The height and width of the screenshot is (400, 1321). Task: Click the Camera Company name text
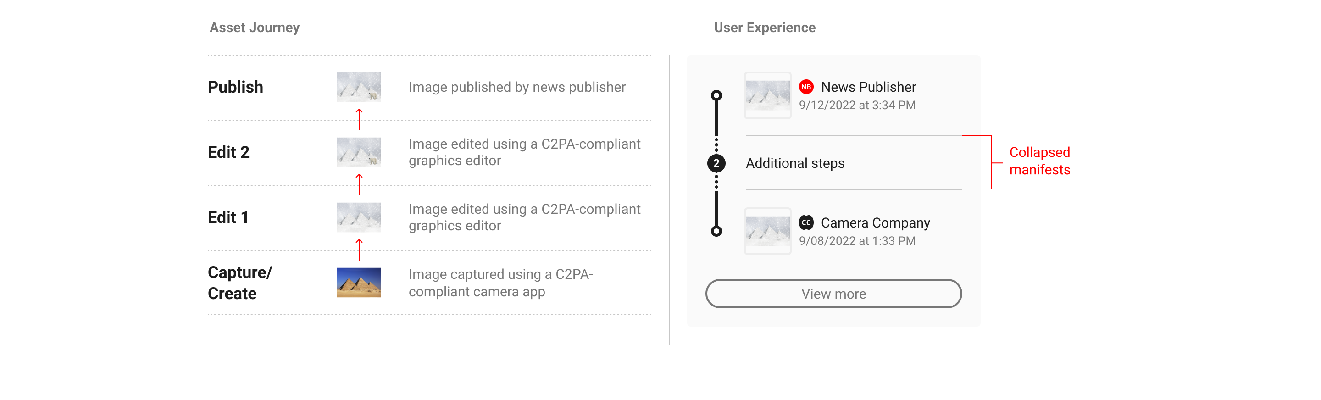tap(875, 223)
